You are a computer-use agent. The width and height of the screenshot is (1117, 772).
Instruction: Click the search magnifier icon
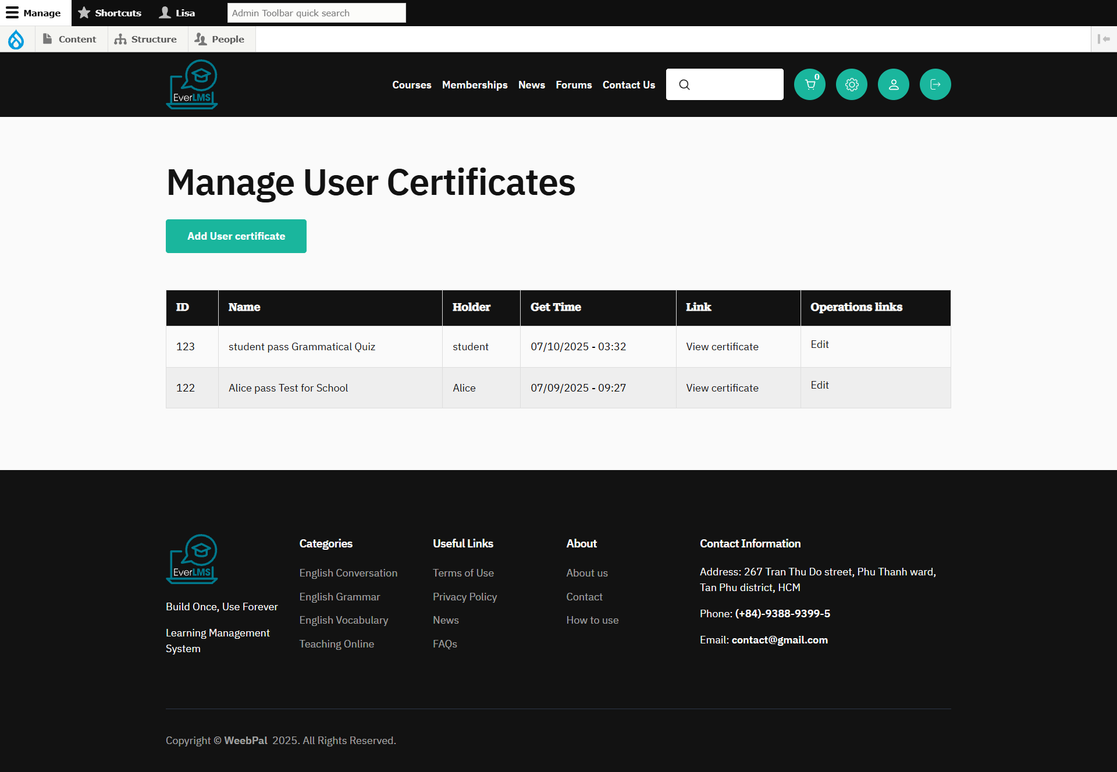click(684, 85)
